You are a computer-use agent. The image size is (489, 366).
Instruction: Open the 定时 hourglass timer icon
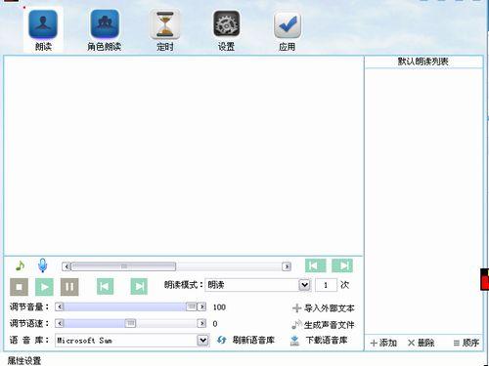[165, 24]
